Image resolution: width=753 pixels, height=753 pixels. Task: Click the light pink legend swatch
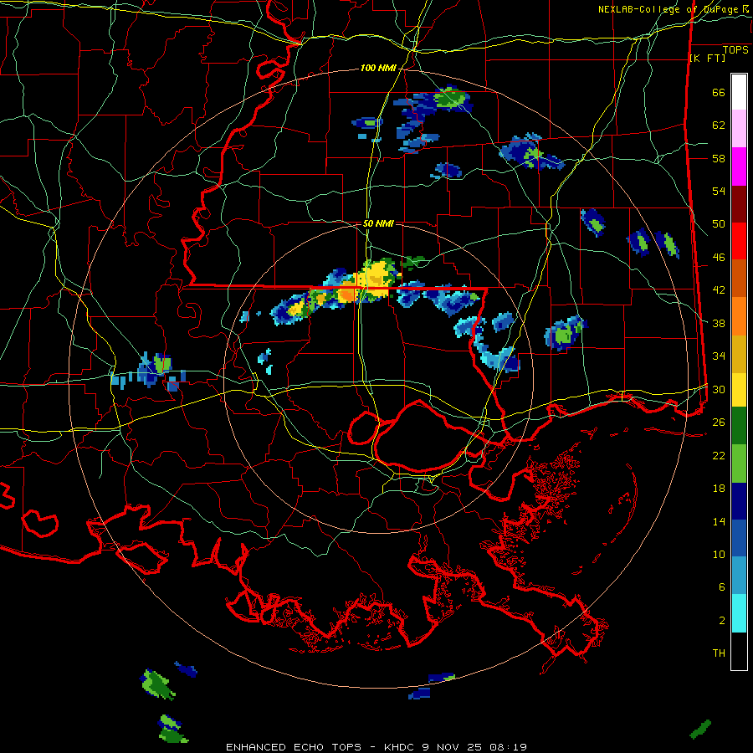coord(739,129)
